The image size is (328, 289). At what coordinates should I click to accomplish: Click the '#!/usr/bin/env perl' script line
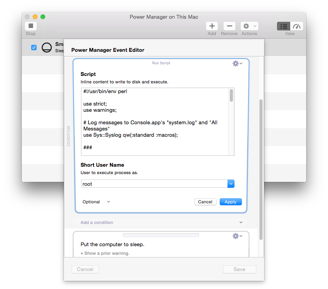[x=105, y=92]
